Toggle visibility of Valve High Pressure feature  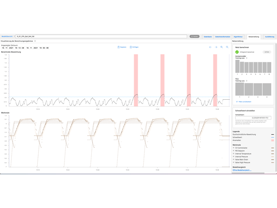point(234,162)
